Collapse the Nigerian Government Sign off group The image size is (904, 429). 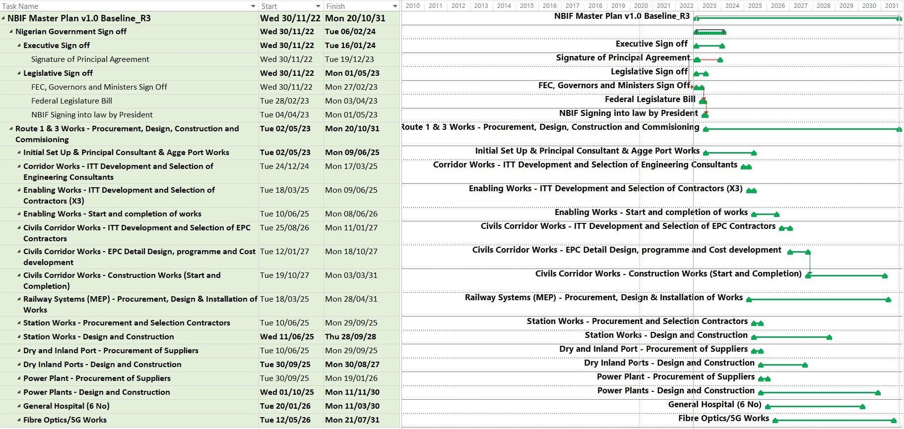pos(11,32)
